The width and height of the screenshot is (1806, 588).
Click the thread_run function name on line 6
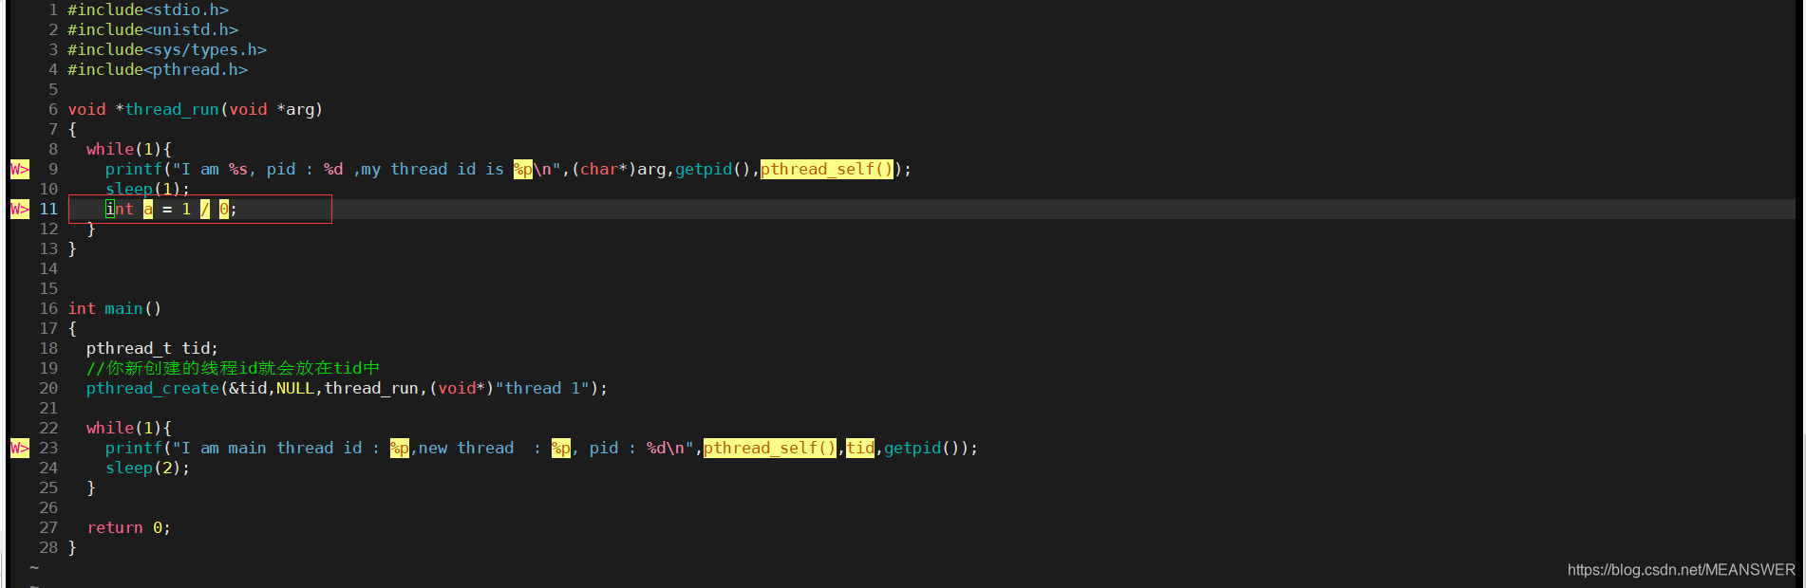click(172, 109)
